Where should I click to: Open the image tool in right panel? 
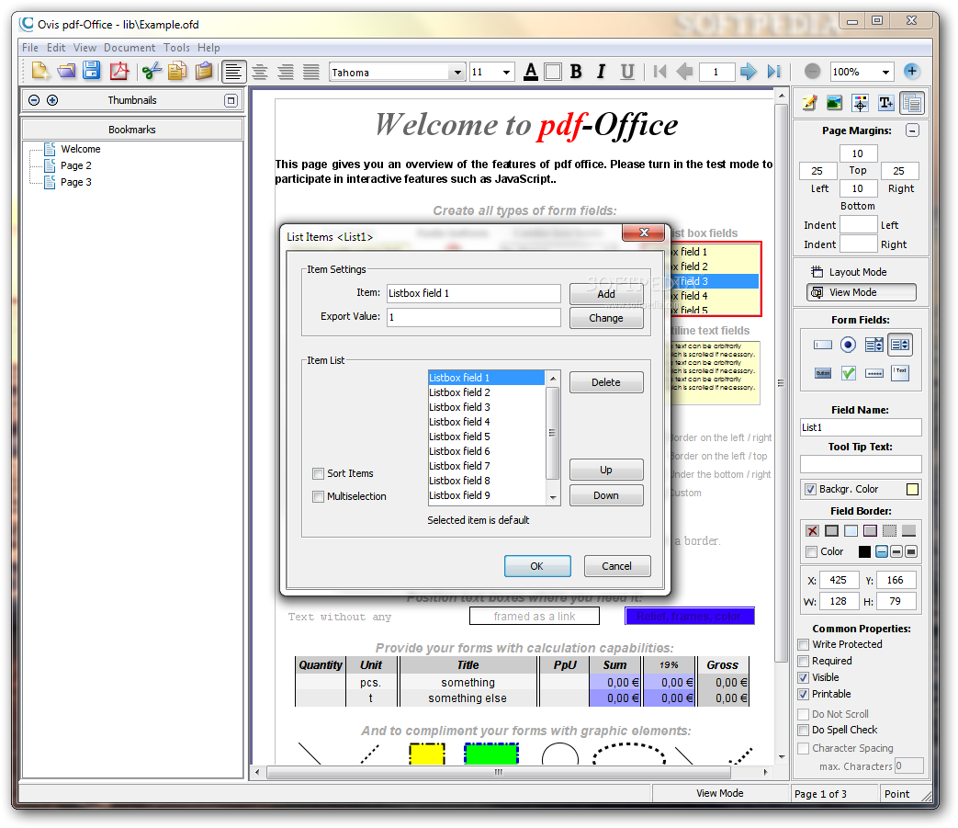click(x=834, y=103)
